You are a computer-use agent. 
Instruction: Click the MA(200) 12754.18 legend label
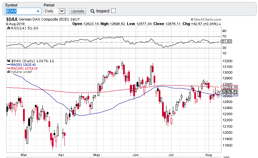[24, 68]
